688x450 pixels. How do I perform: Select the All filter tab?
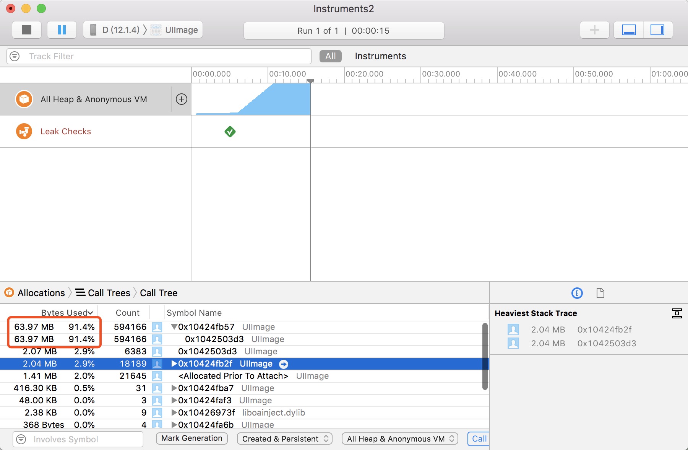click(331, 56)
